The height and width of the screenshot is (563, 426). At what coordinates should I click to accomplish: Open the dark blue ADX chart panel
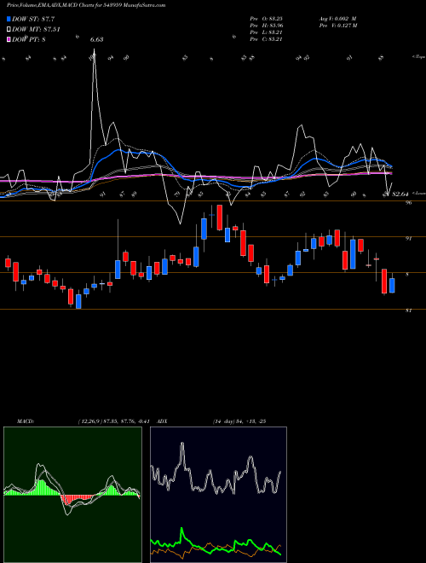pos(218,495)
